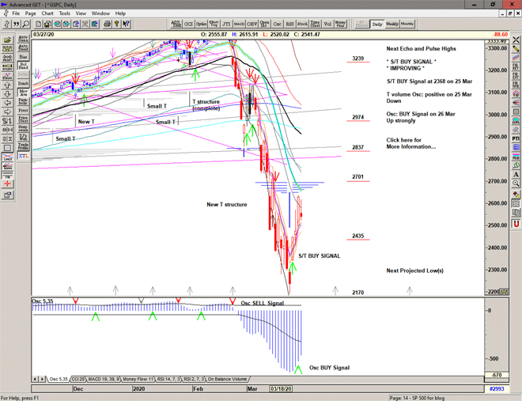Click the quotation marks toolbar icon
The height and width of the screenshot is (401, 522).
click(x=17, y=24)
